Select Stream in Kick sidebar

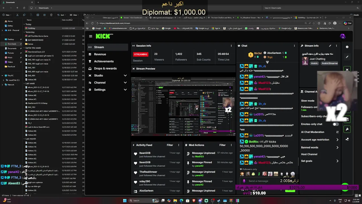click(107, 47)
